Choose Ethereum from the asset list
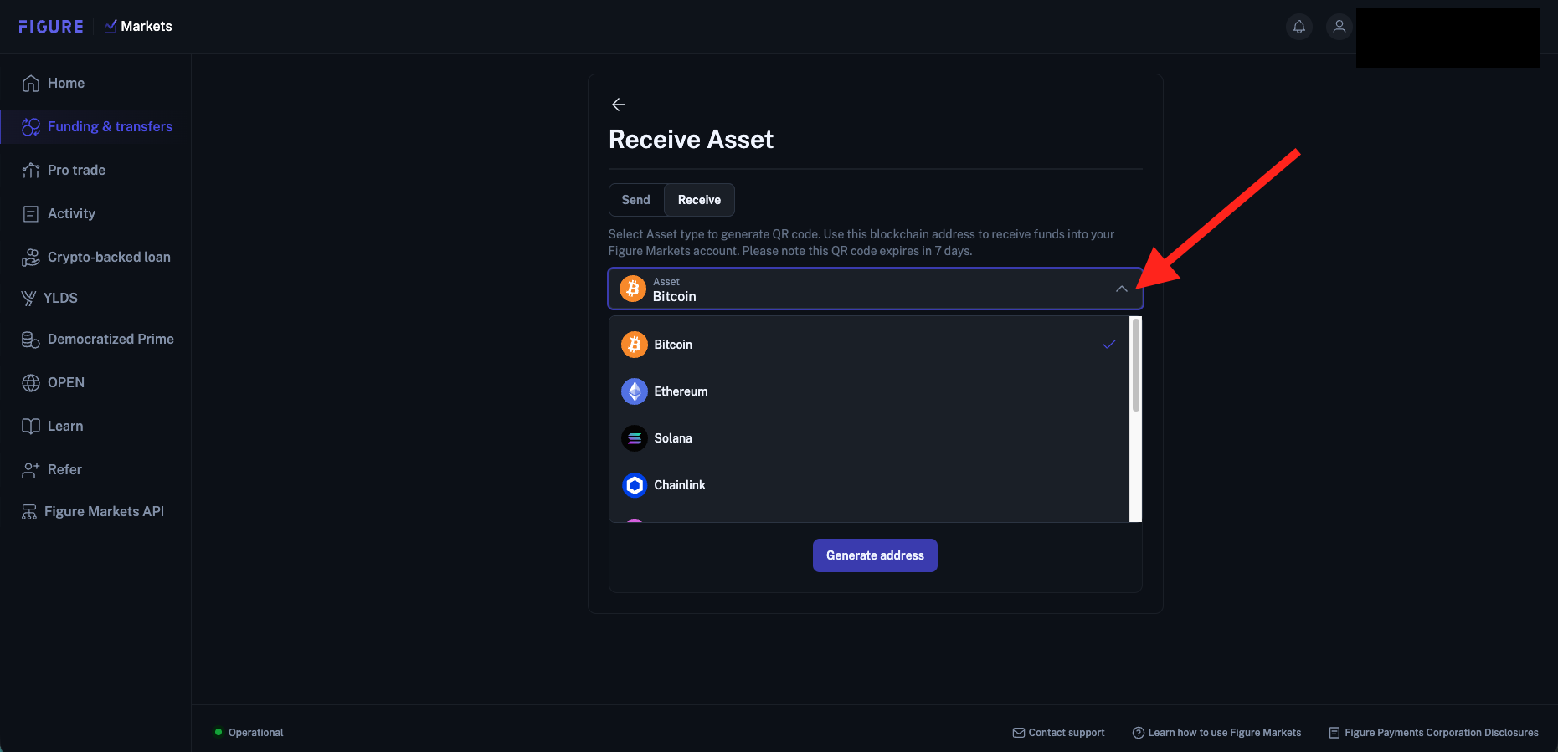This screenshot has width=1558, height=752. coord(869,391)
